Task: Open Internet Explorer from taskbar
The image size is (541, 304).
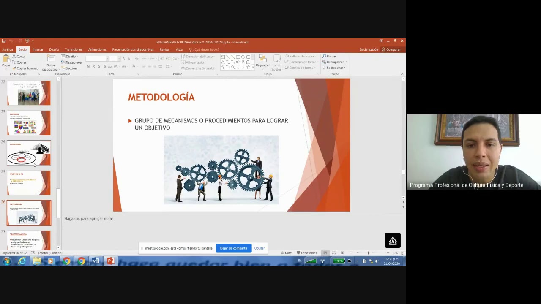Action: [x=22, y=261]
